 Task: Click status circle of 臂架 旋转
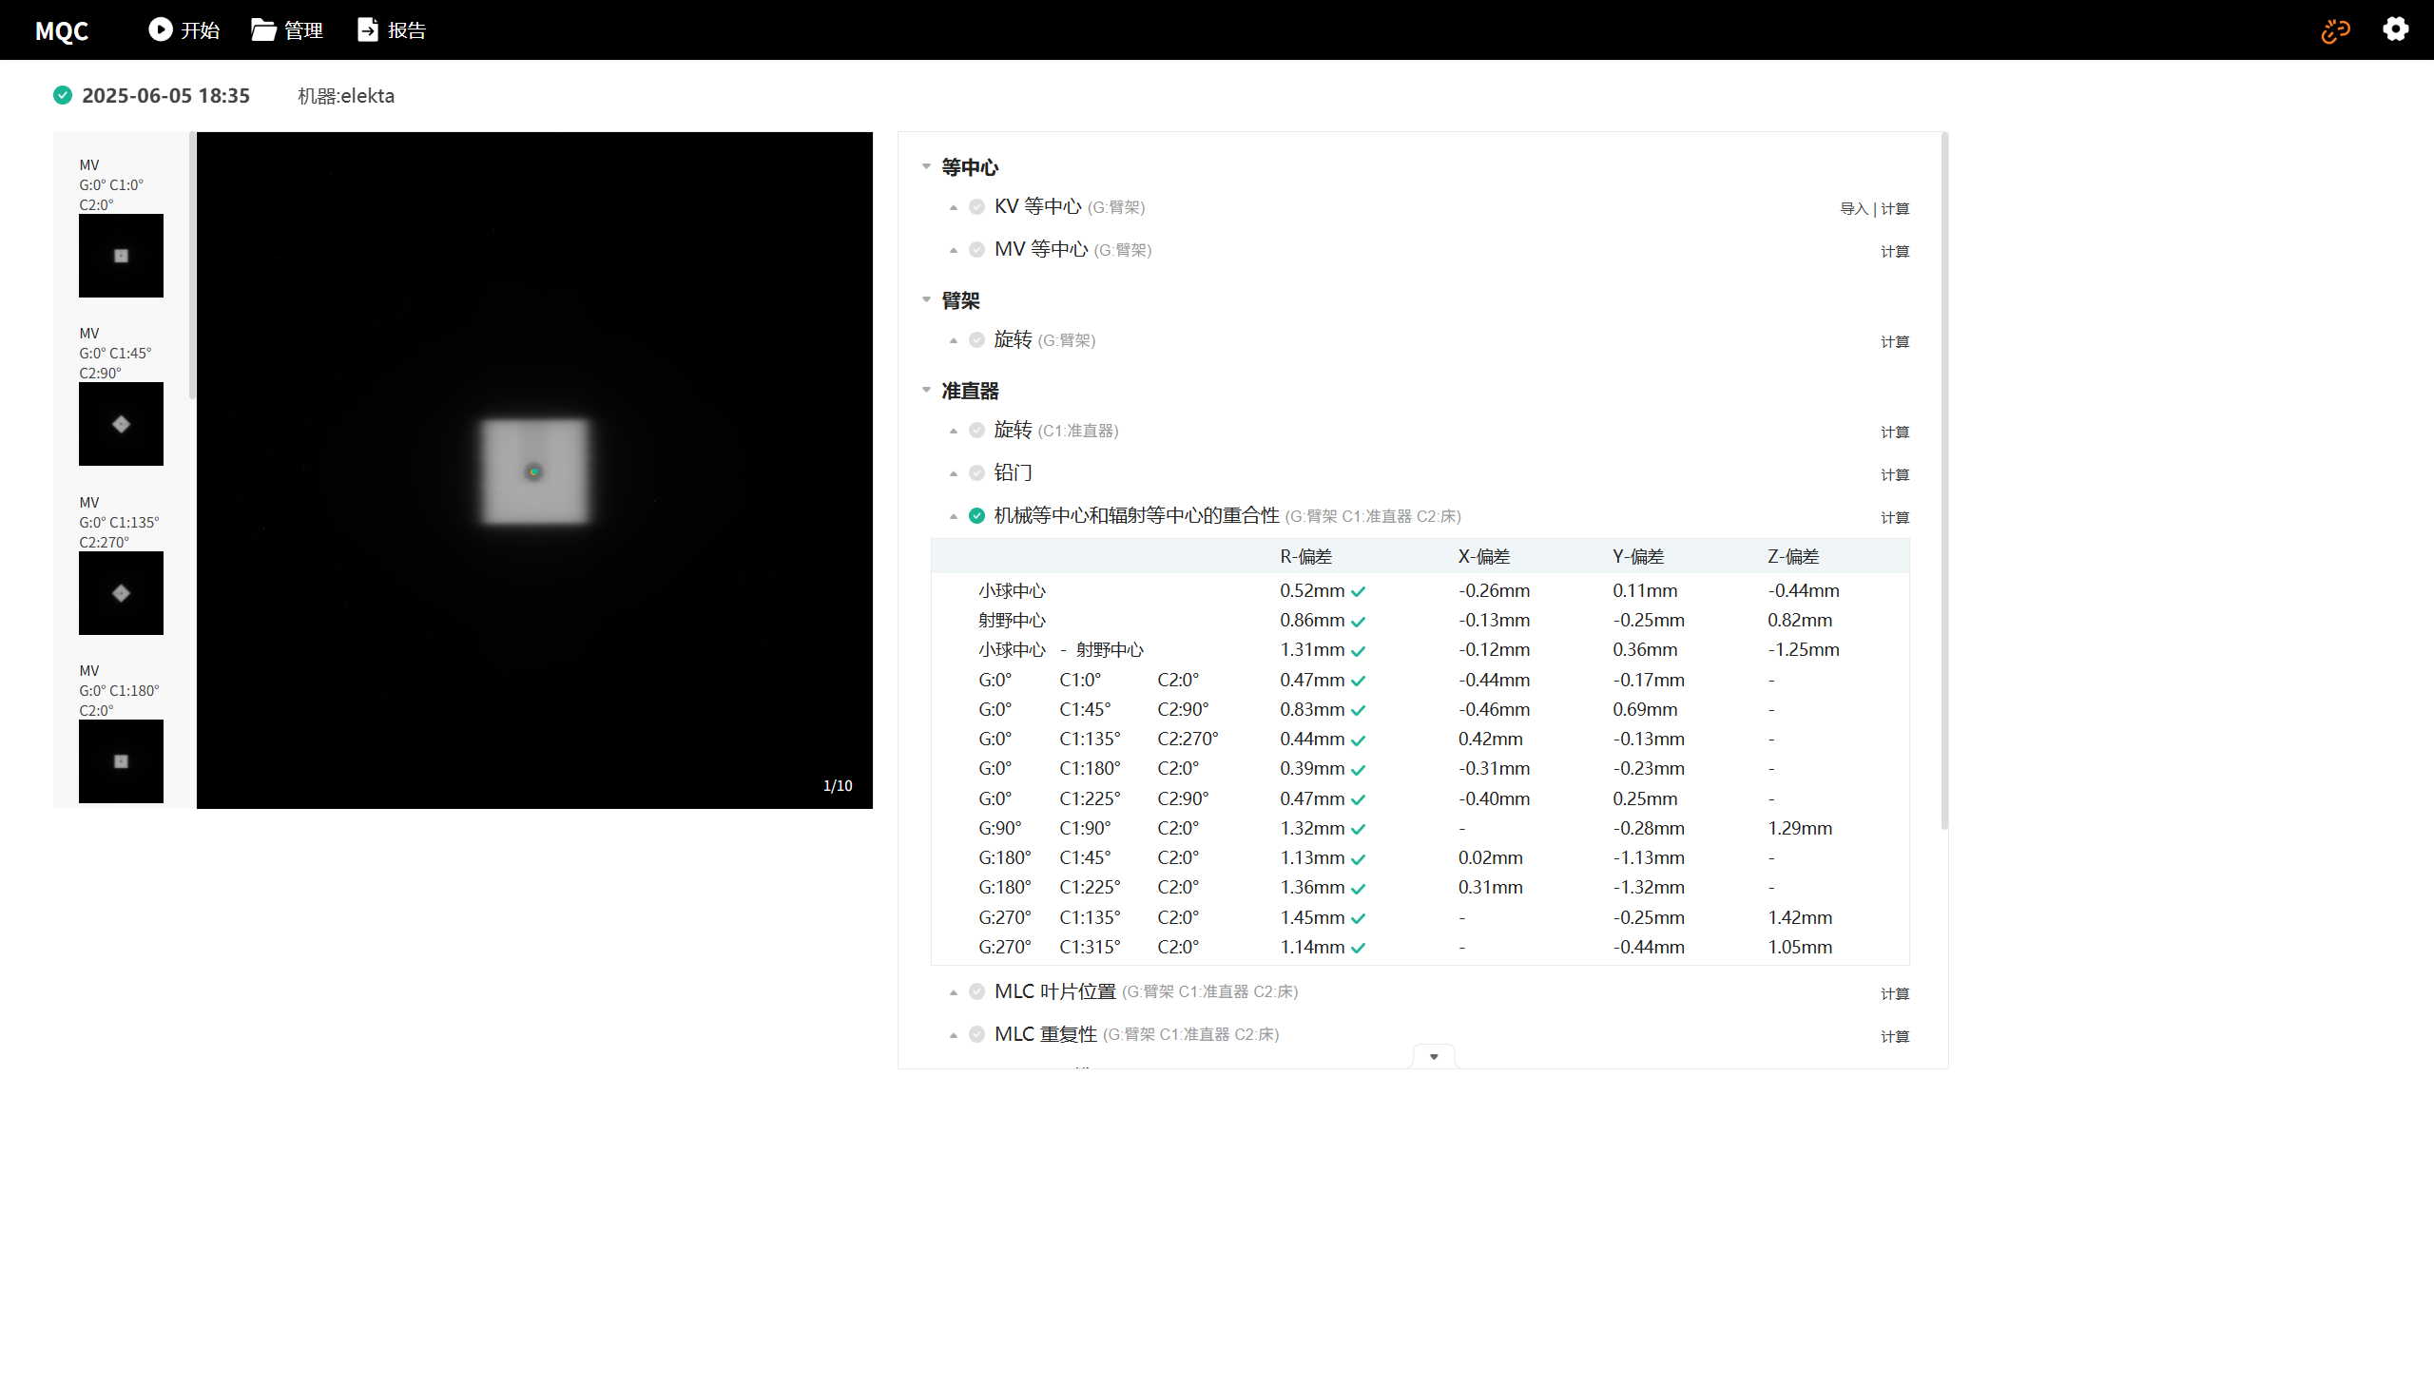click(976, 340)
